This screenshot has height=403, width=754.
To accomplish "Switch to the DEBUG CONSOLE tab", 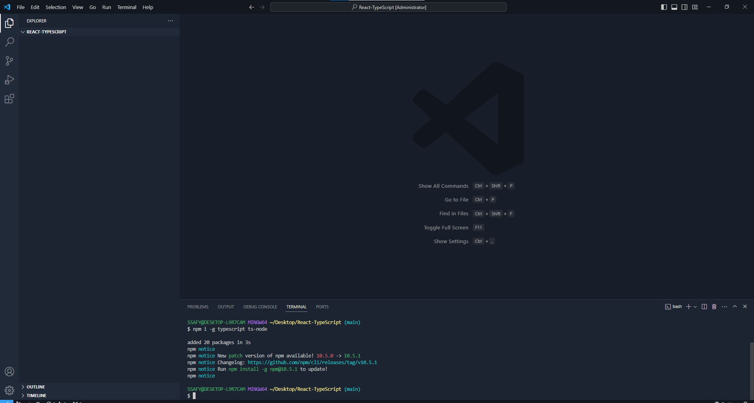I will click(260, 307).
